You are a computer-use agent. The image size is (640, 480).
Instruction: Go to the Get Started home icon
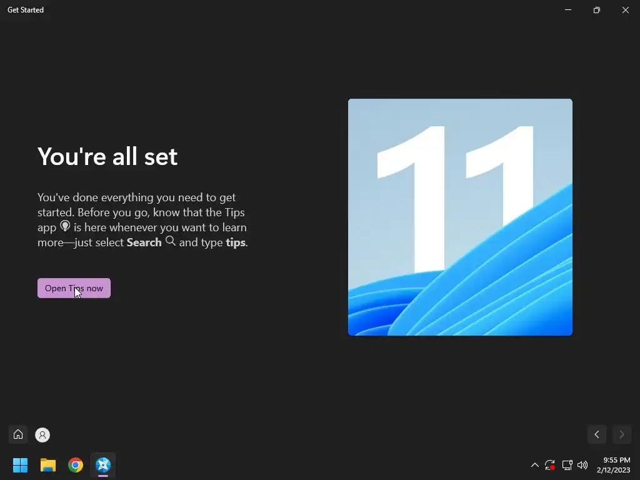coord(18,434)
